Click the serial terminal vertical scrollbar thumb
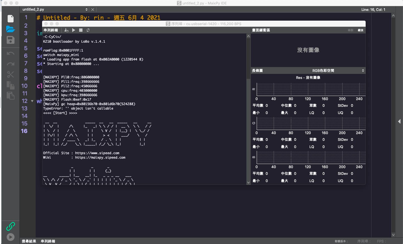Screen dimensions: 403x244 tap(248, 59)
